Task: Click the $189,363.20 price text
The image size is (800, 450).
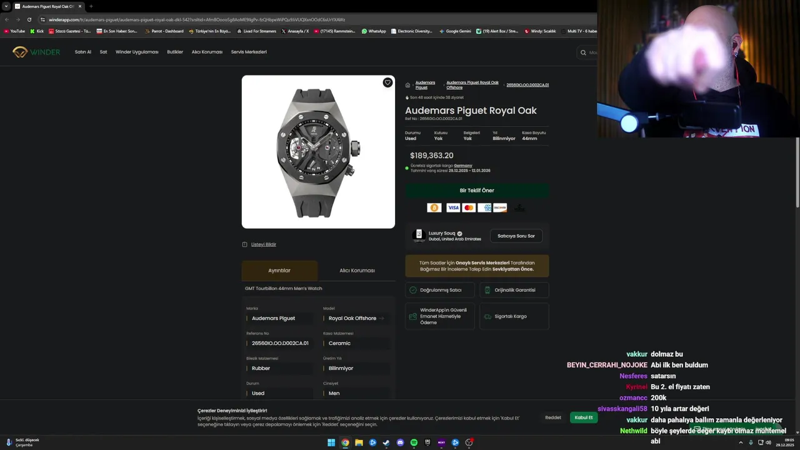Action: [432, 156]
